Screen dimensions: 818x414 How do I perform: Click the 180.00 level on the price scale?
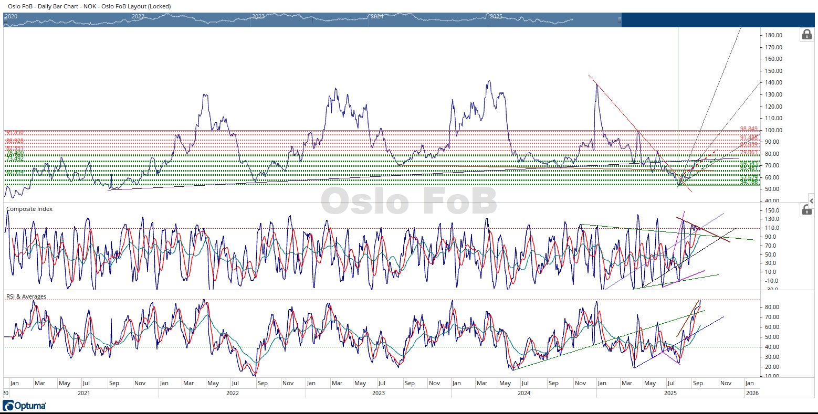(773, 35)
